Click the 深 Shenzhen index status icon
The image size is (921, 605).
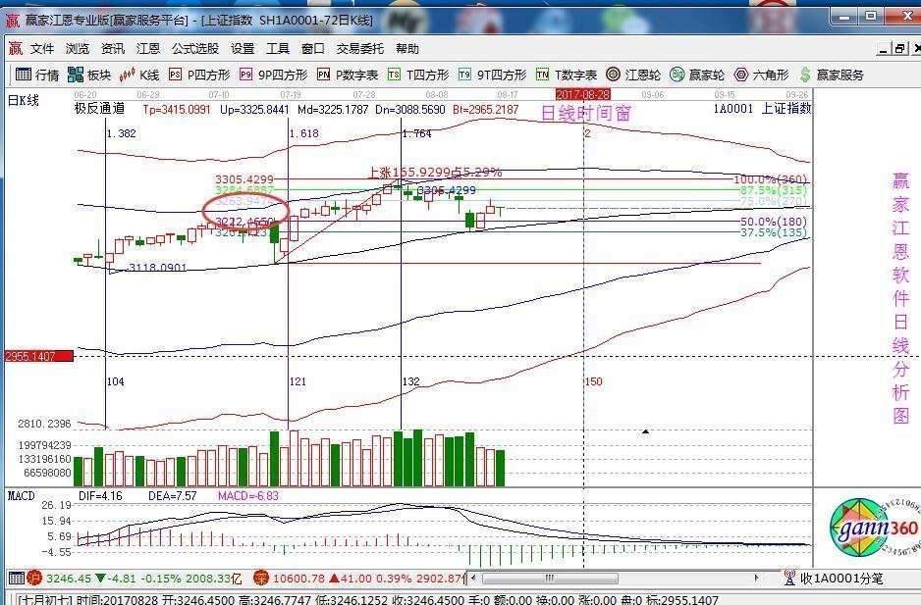coord(260,578)
